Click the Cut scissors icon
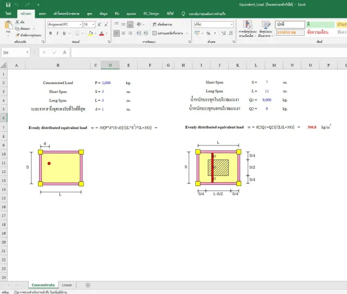 (17, 22)
